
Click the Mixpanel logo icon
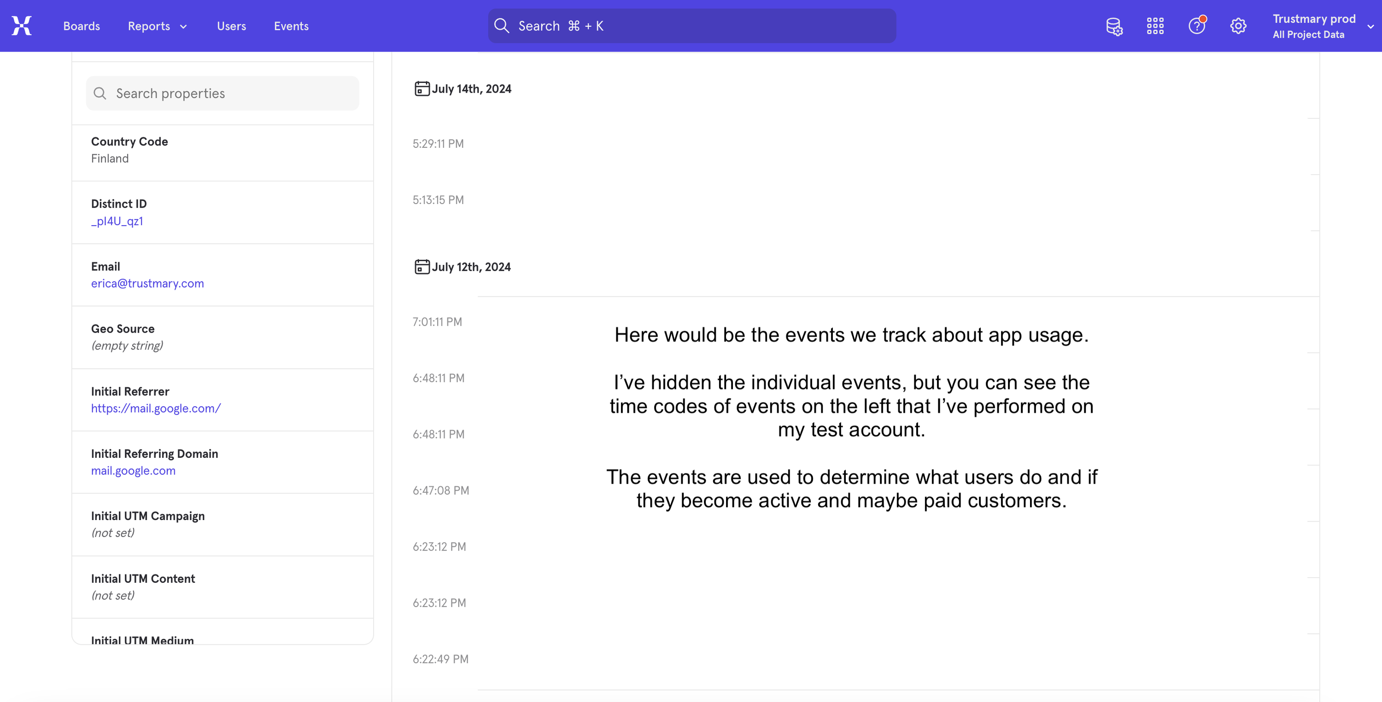click(22, 26)
